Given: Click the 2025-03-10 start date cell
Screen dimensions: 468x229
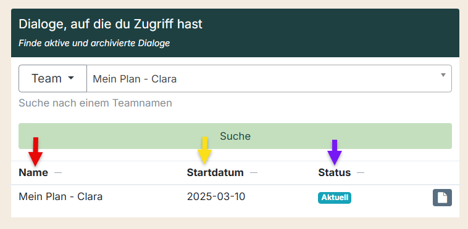Looking at the screenshot, I should 216,196.
